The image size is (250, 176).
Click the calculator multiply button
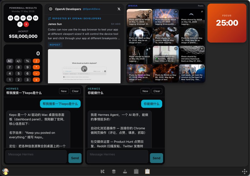click(x=36, y=67)
